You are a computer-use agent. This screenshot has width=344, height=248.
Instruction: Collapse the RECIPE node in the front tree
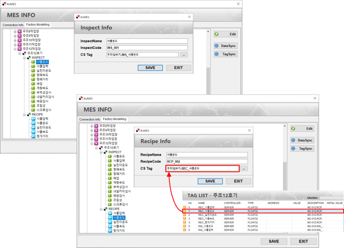[x=100, y=209]
